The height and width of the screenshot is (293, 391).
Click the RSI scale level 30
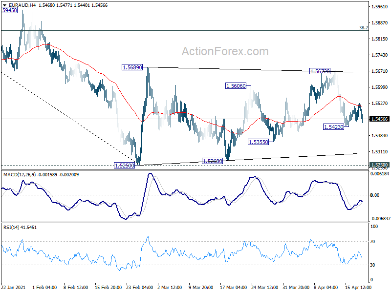point(372,265)
